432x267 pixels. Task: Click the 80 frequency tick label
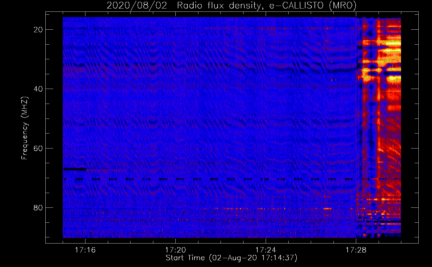(x=38, y=207)
